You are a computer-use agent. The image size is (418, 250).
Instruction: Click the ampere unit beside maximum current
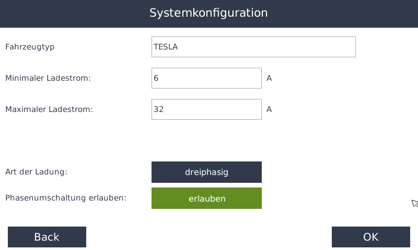click(x=269, y=109)
